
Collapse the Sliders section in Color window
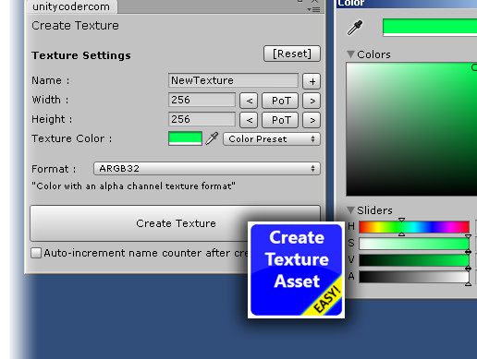click(x=350, y=210)
